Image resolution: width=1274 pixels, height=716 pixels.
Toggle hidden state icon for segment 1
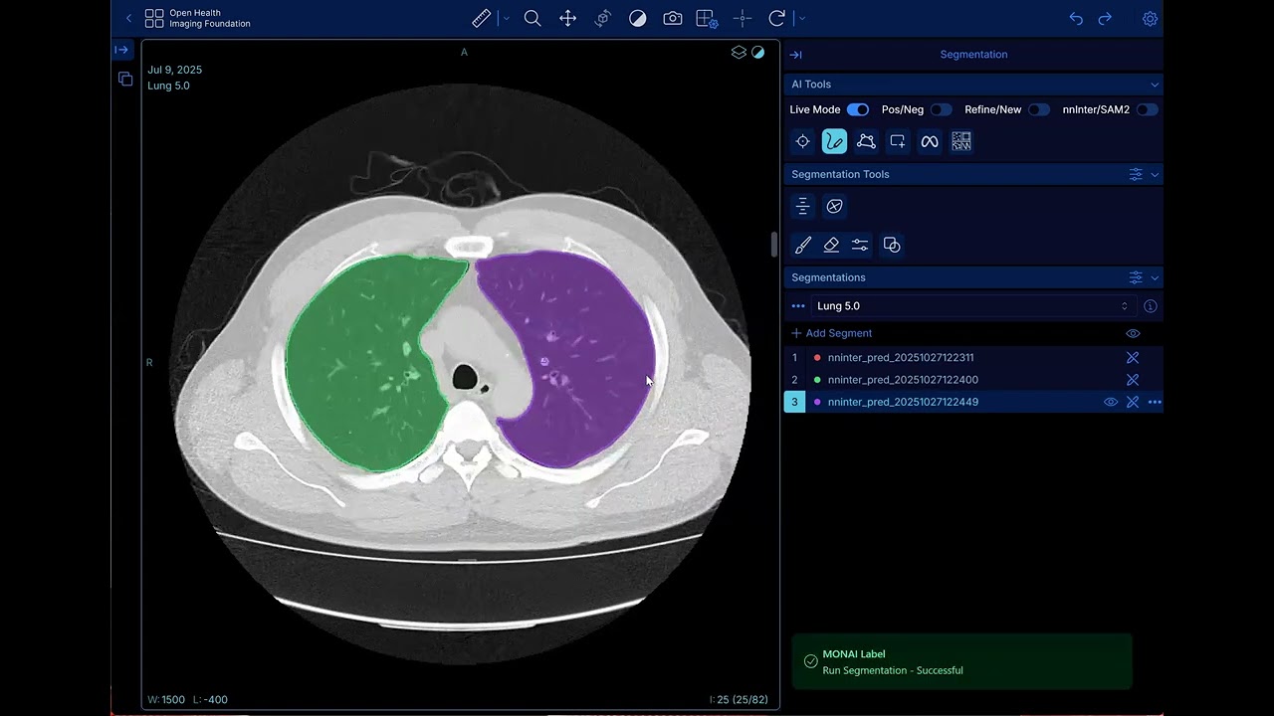pyautogui.click(x=1133, y=357)
